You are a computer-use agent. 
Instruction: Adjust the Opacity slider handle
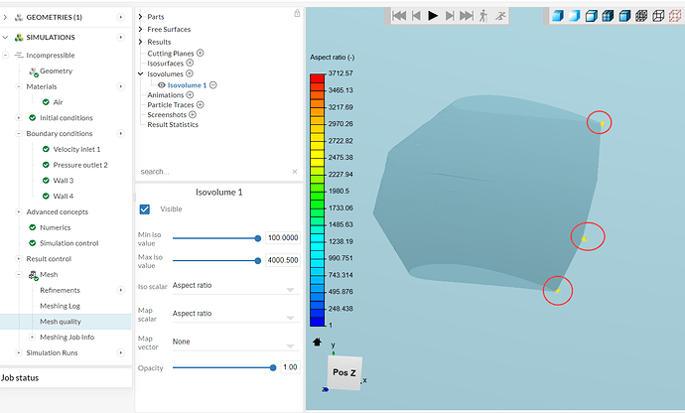[273, 367]
